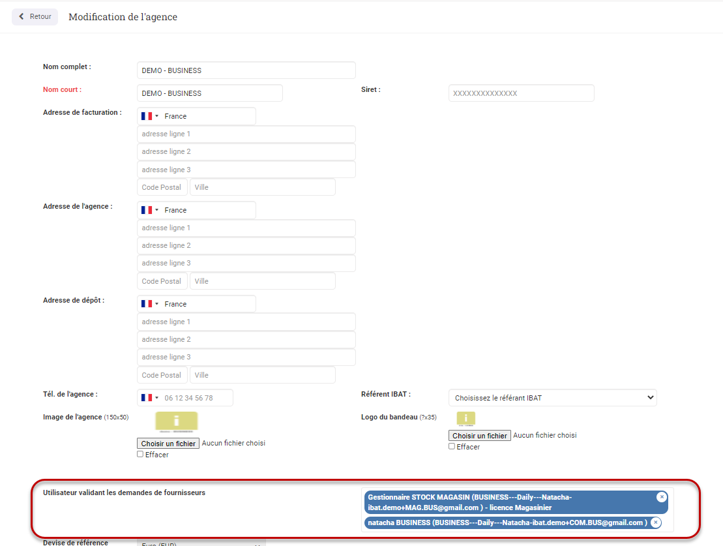Screen dimensions: 723x546
Task: Click into the Nom court field
Action: [209, 93]
